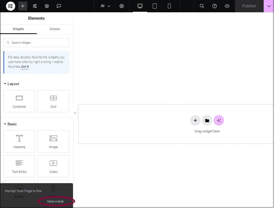Viewport: 274px width, 208px height.
Task: Publish the page
Action: pos(249,6)
